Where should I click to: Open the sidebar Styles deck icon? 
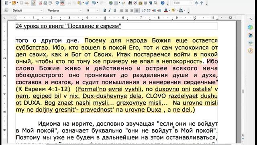[x=251, y=35]
